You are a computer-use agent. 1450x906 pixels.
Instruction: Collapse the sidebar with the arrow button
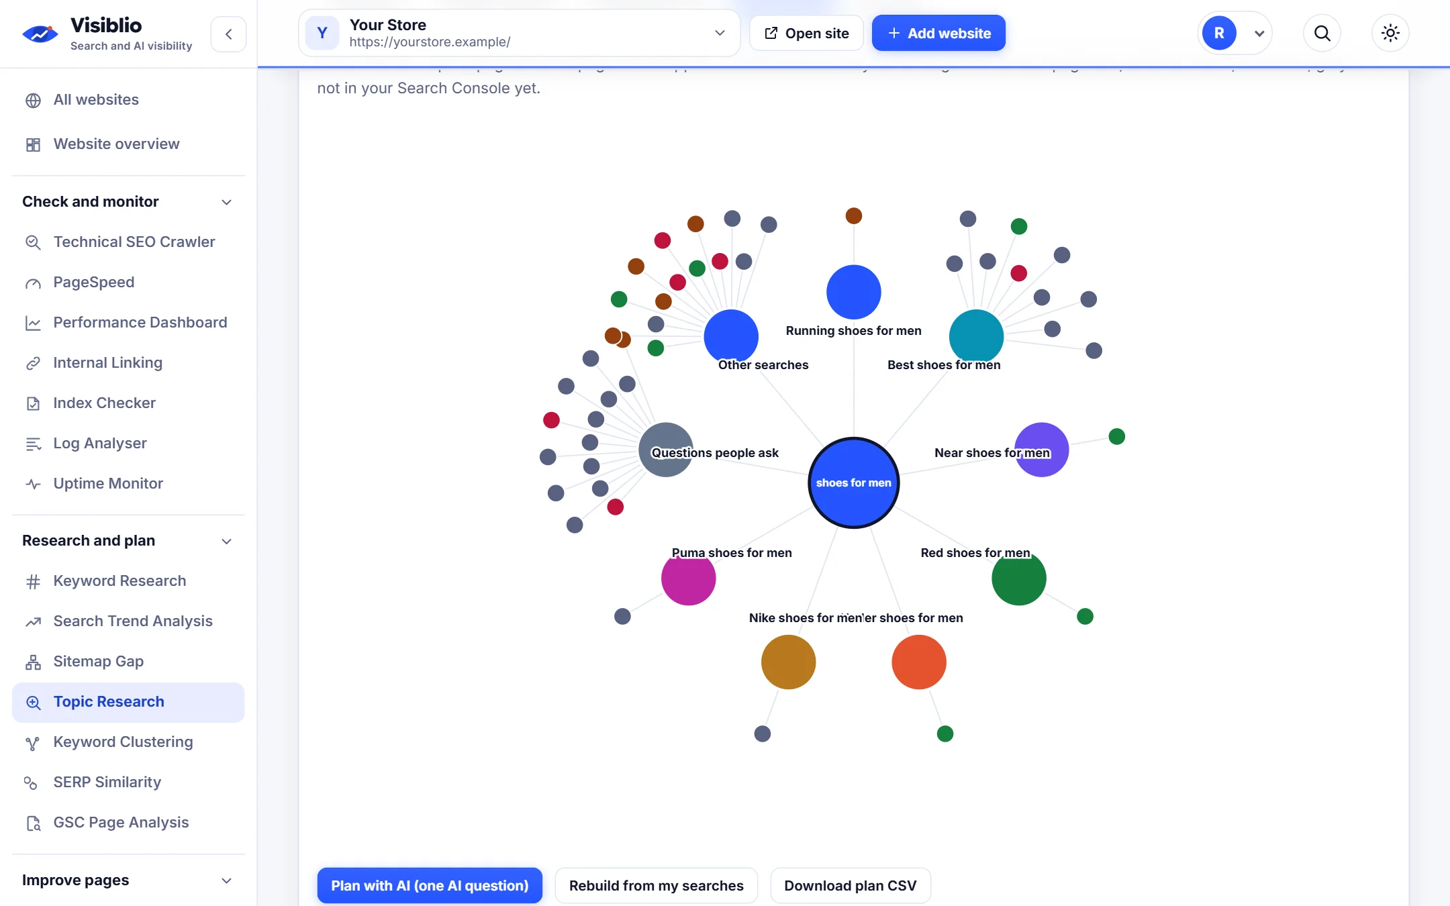[228, 34]
